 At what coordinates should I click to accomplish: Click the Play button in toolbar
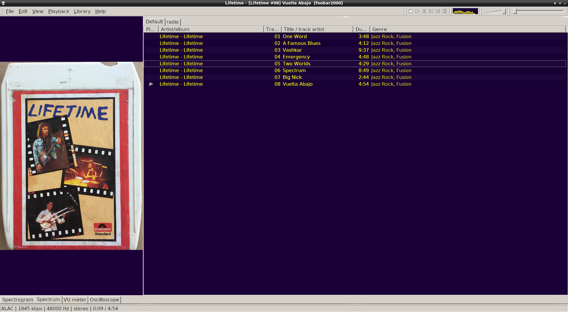click(x=417, y=11)
